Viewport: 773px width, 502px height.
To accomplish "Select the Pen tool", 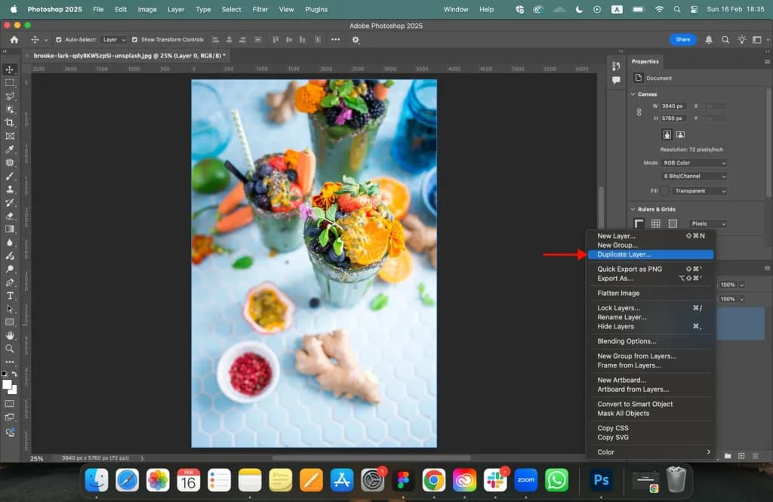I will pyautogui.click(x=10, y=282).
